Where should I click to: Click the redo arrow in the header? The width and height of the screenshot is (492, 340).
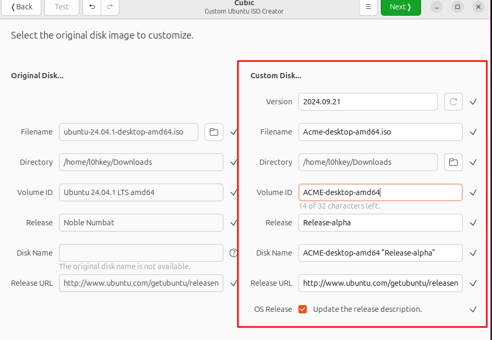tap(110, 7)
